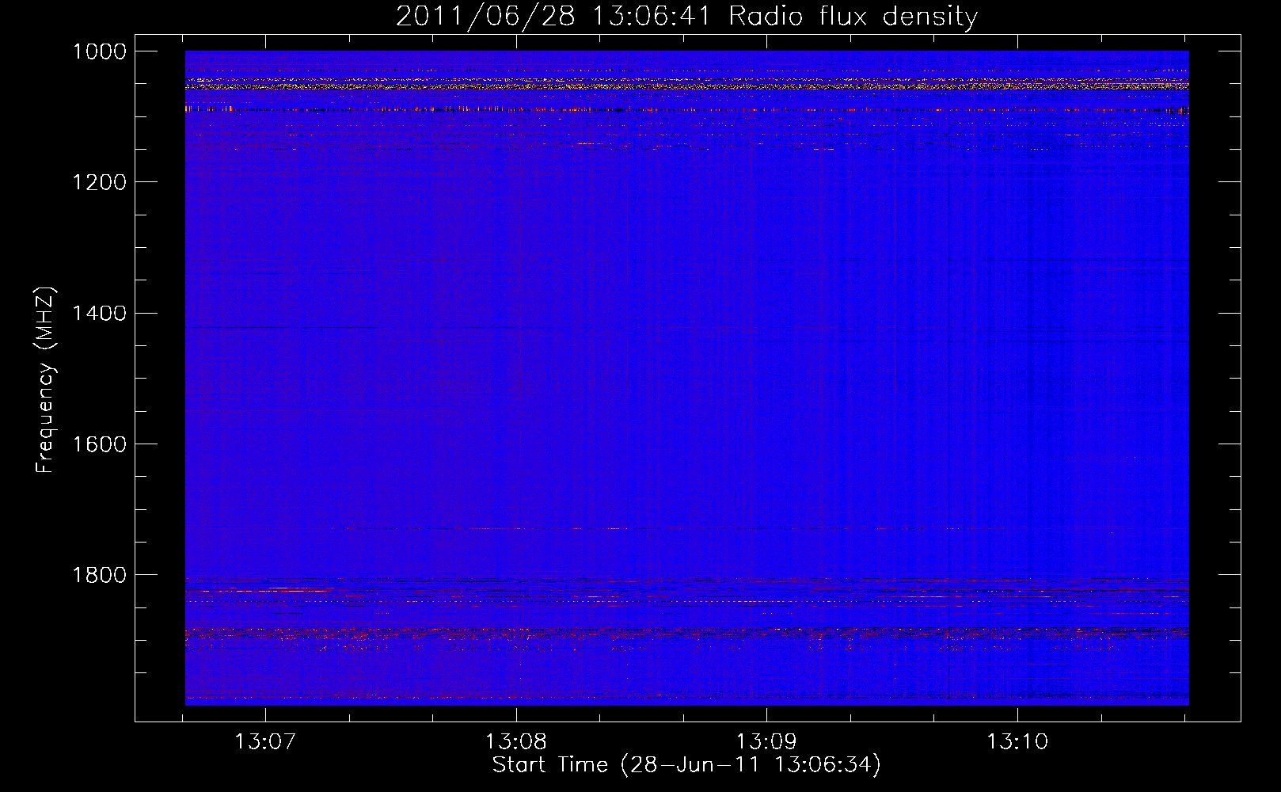
Task: Click the '1000' frequency axis label
Action: point(99,51)
